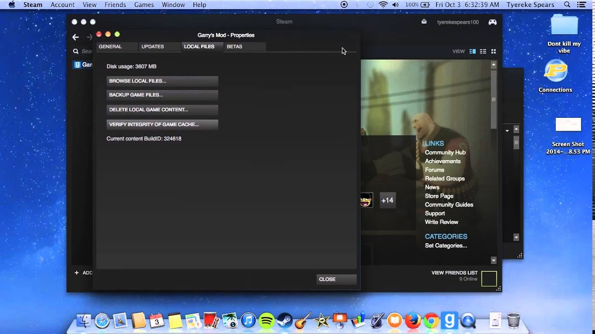Open the Achievements link
Screen dimensions: 595x334
443,161
